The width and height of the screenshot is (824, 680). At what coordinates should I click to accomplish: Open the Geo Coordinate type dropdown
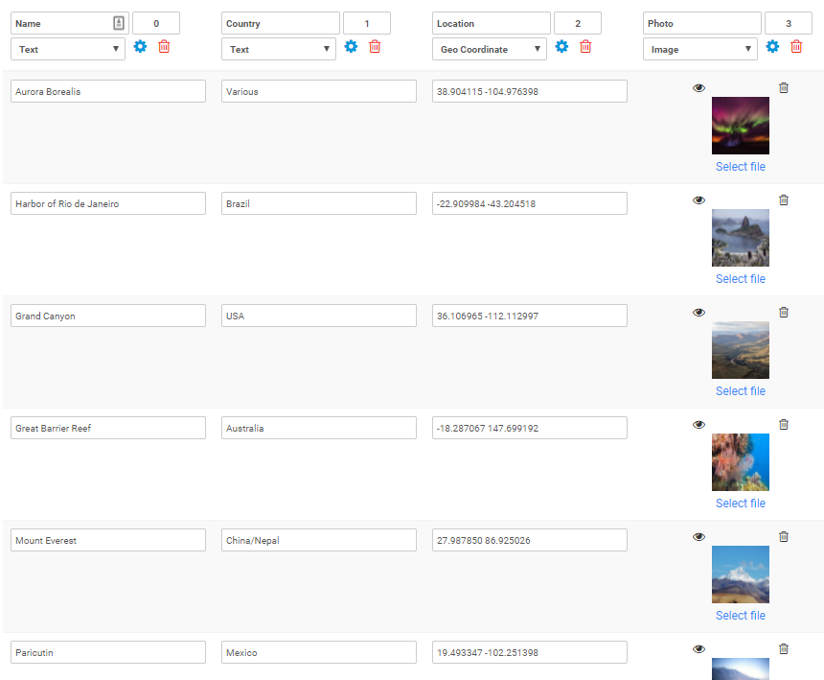coord(490,49)
